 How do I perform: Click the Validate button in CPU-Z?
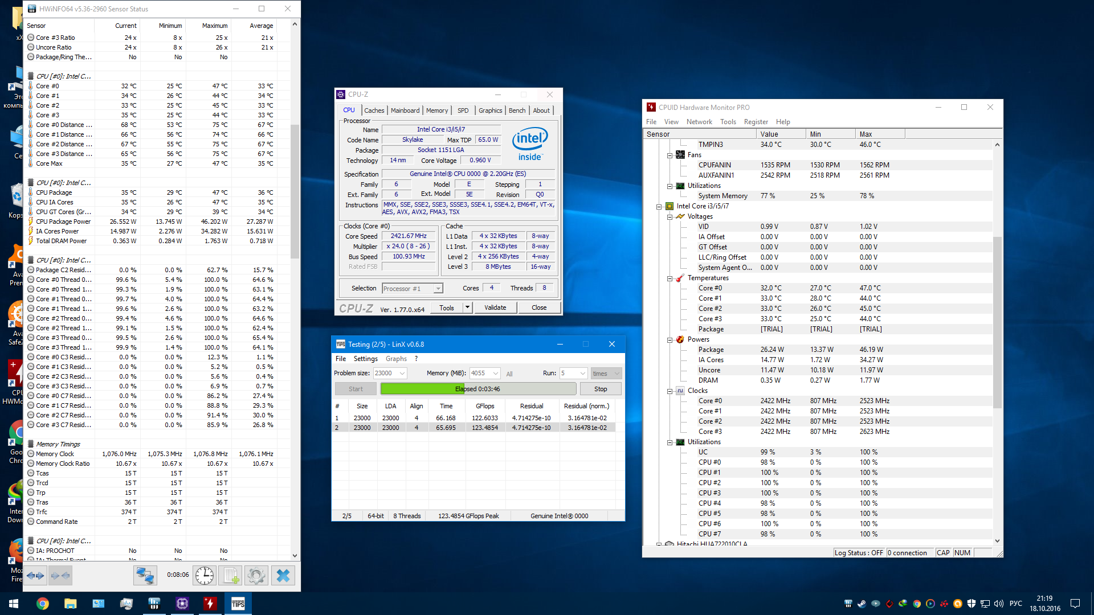[x=495, y=307]
